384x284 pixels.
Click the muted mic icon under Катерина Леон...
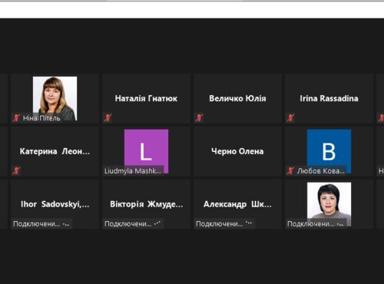[17, 170]
